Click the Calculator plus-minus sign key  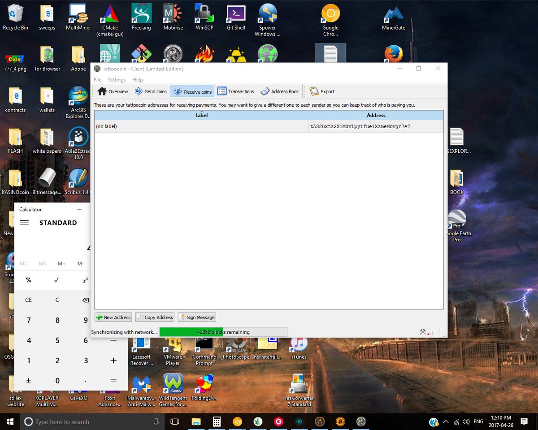[x=29, y=381]
